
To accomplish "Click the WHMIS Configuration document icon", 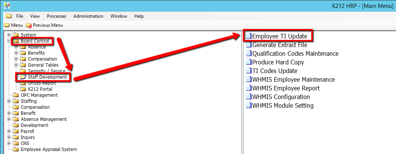I will coord(248,97).
